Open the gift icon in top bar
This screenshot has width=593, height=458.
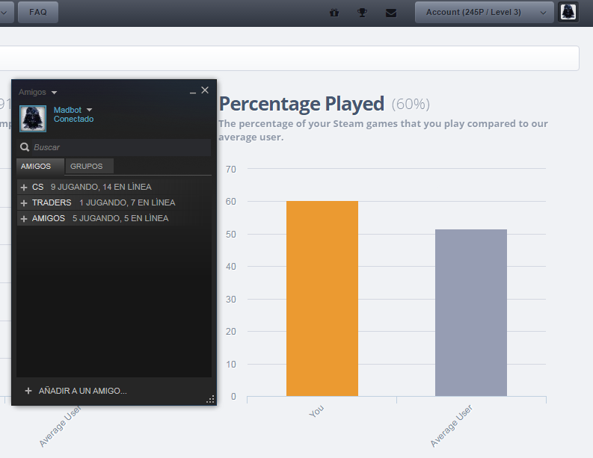pos(334,13)
